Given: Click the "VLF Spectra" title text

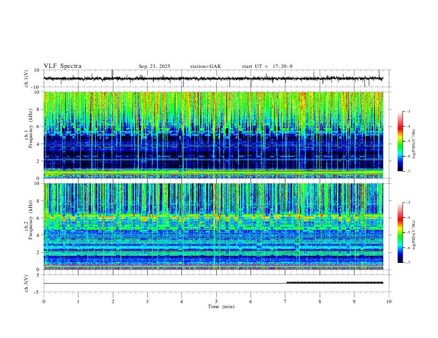Looking at the screenshot, I should [62, 66].
